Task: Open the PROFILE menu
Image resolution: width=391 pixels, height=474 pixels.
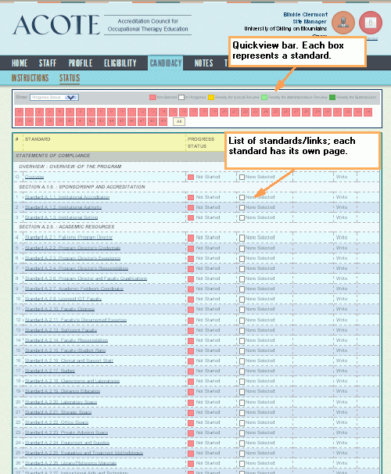Action: 81,63
